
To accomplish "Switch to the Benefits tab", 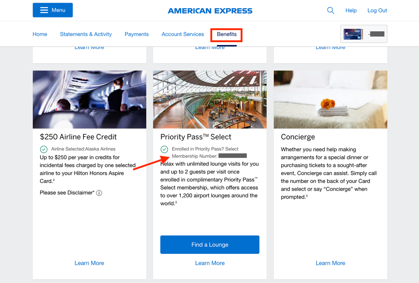I will [226, 34].
